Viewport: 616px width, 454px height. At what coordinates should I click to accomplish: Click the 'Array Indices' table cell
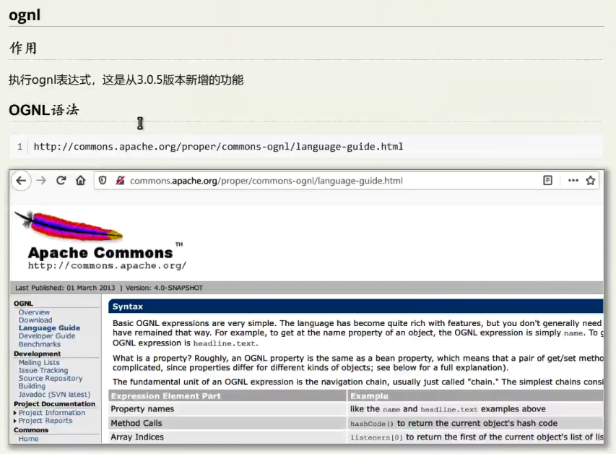(227, 437)
